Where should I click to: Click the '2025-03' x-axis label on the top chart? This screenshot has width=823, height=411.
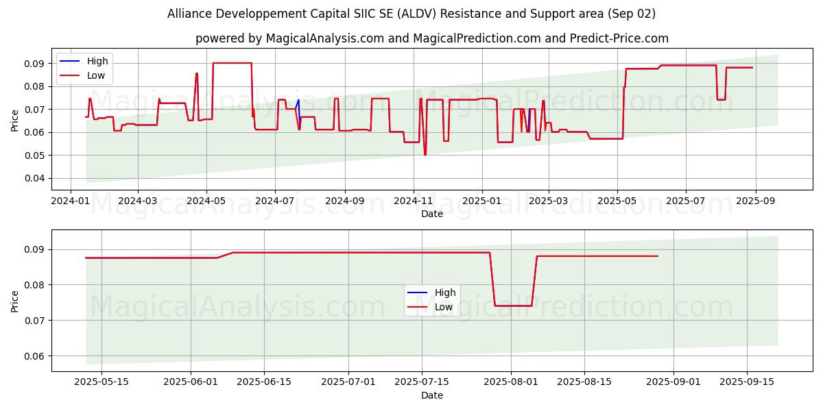pyautogui.click(x=548, y=201)
